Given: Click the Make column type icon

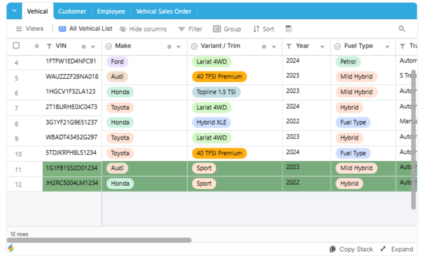Looking at the screenshot, I should (x=108, y=47).
